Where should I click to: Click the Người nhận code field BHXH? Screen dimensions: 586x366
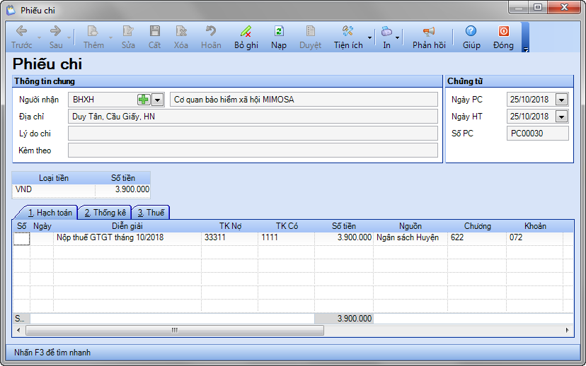[x=103, y=100]
